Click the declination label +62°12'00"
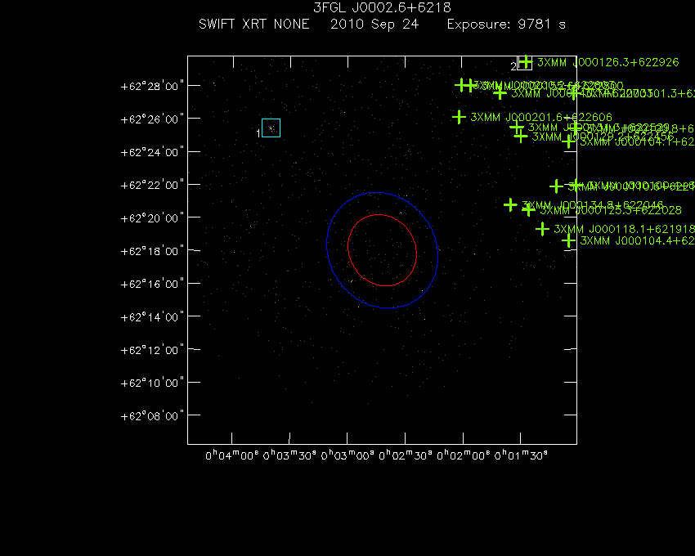This screenshot has width=695, height=556. click(x=152, y=350)
